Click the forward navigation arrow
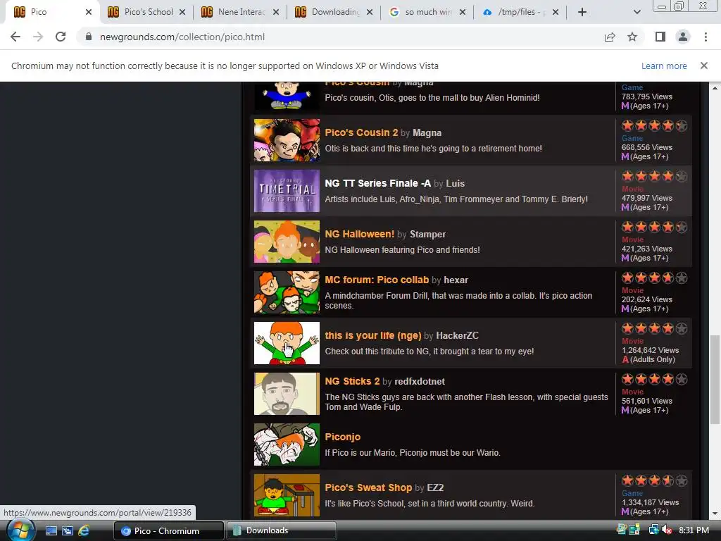 tap(38, 37)
